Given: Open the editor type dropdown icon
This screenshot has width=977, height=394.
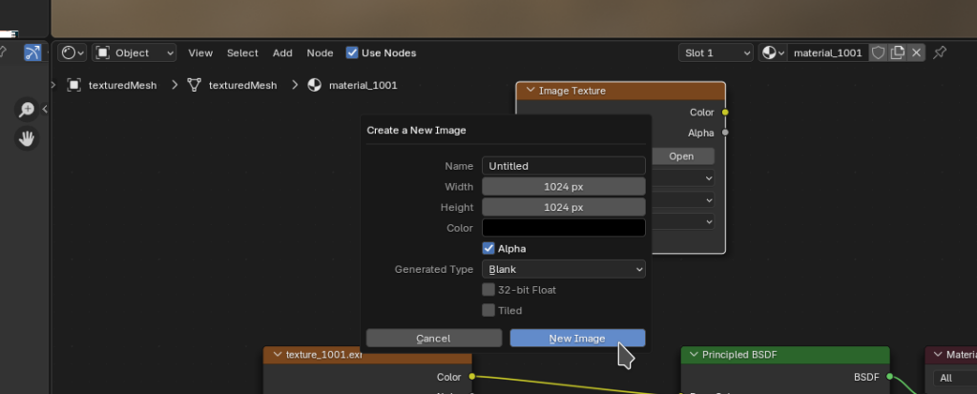Looking at the screenshot, I should (x=72, y=53).
